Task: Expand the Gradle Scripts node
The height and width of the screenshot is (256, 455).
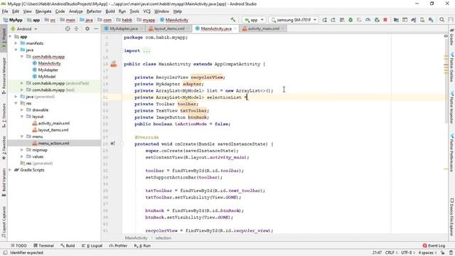Action: point(11,170)
